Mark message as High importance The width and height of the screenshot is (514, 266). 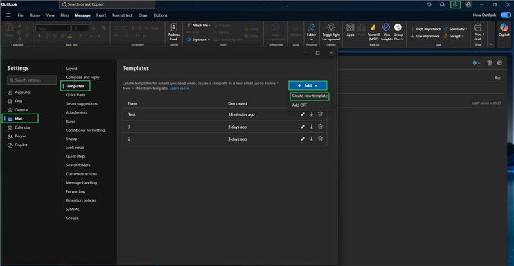coord(425,29)
